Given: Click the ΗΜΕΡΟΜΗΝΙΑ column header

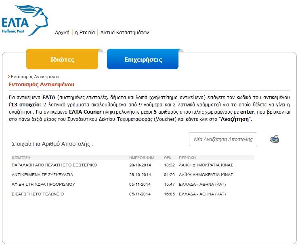Looking at the screenshot, I should coord(142,158).
